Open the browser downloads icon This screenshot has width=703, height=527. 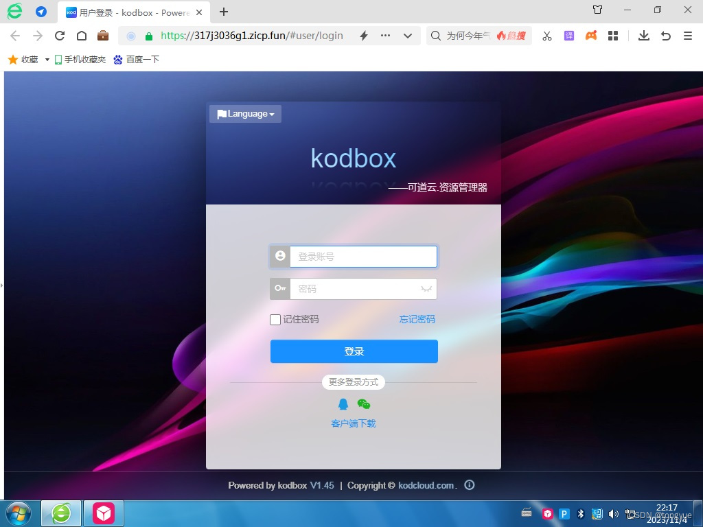644,35
